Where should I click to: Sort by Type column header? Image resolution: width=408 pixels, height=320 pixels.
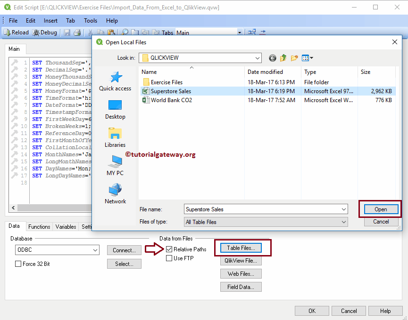[329, 72]
